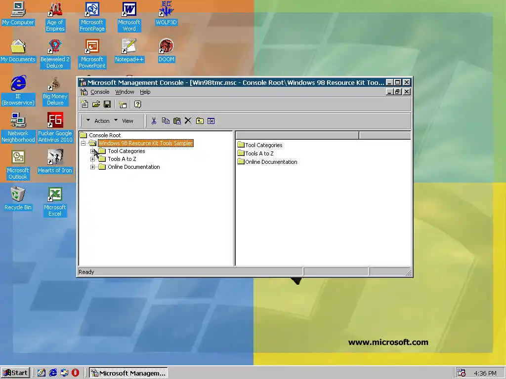Click the Task Scheduler tray icon
Viewport: 506px width, 379px height.
click(x=461, y=373)
